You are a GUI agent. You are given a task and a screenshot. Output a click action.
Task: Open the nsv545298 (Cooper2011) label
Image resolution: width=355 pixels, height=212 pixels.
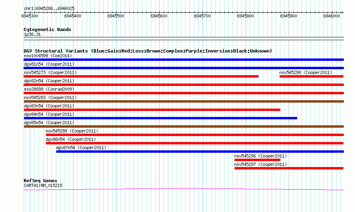306,72
